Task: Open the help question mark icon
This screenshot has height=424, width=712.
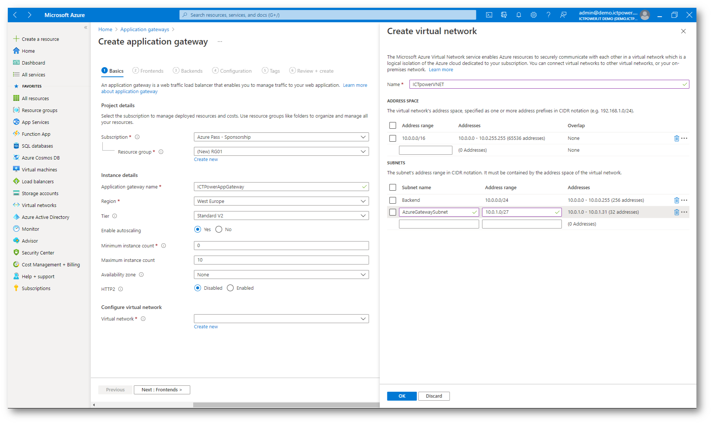Action: point(548,15)
